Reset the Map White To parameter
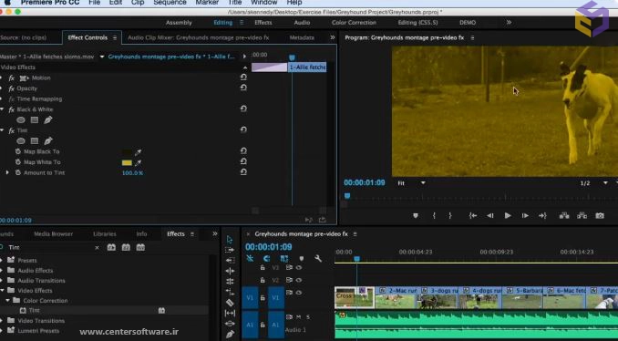This screenshot has width=618, height=341. click(243, 161)
